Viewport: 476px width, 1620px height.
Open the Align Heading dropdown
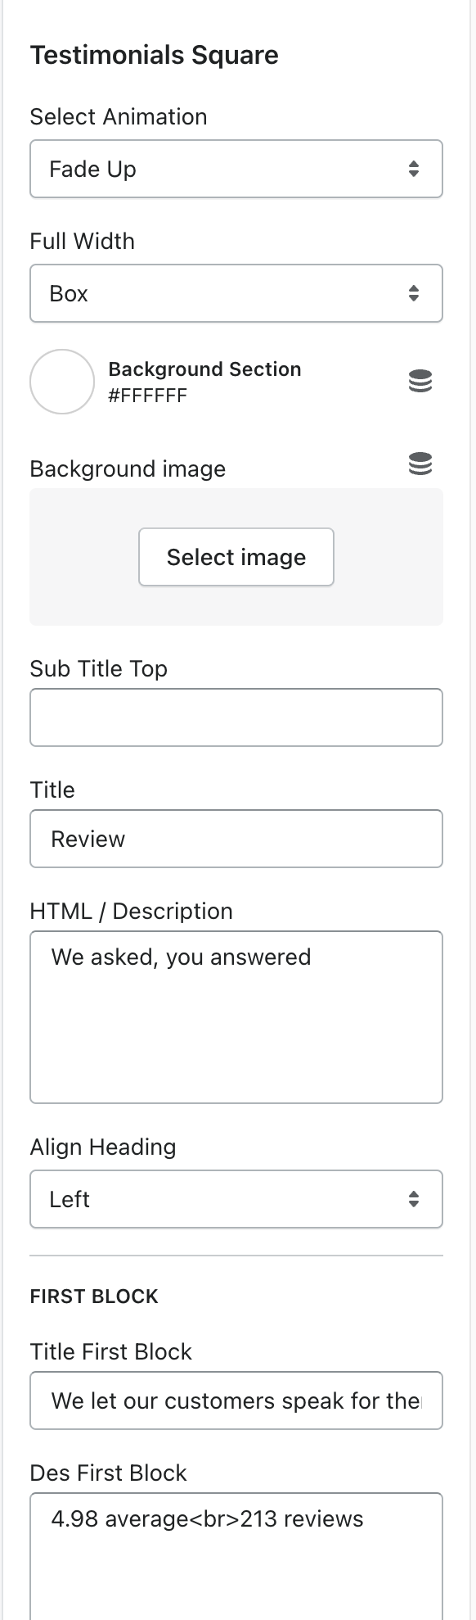point(236,1199)
